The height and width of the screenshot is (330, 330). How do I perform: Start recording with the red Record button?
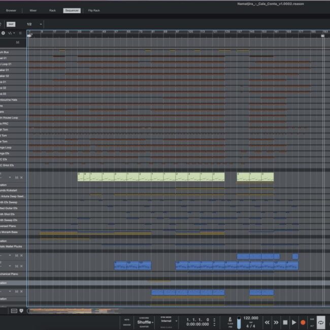[303, 322]
